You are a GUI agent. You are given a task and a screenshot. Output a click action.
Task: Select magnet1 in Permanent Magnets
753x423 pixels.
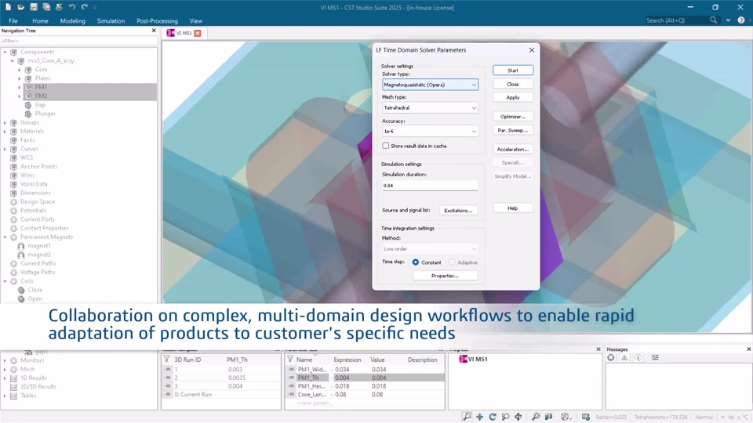[39, 246]
